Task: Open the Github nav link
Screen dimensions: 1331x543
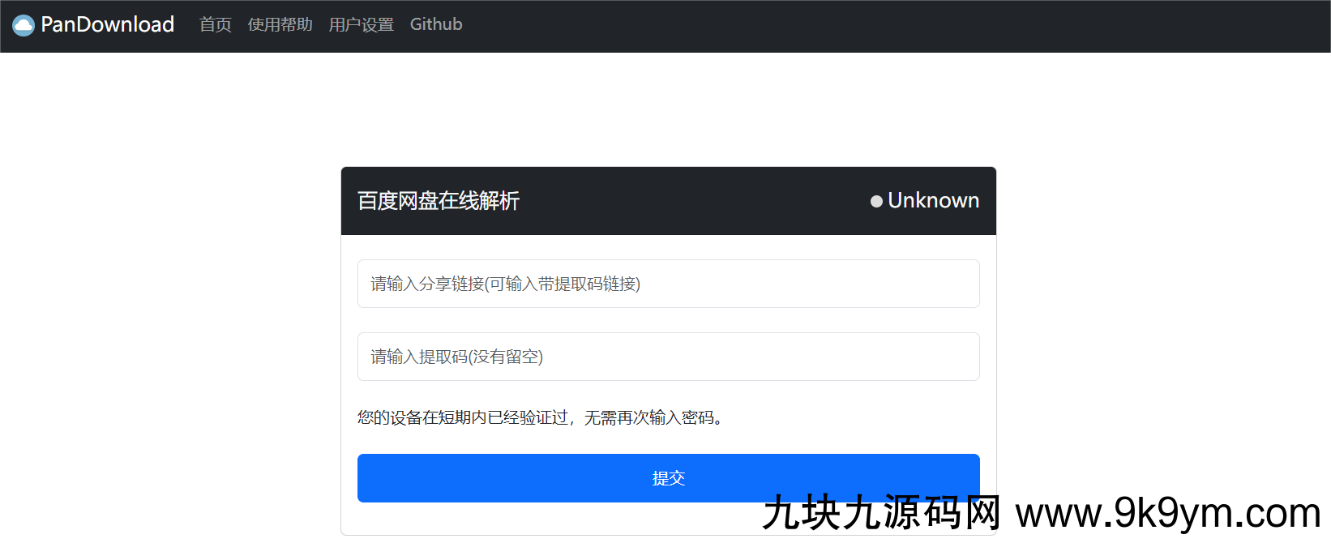Action: 436,24
